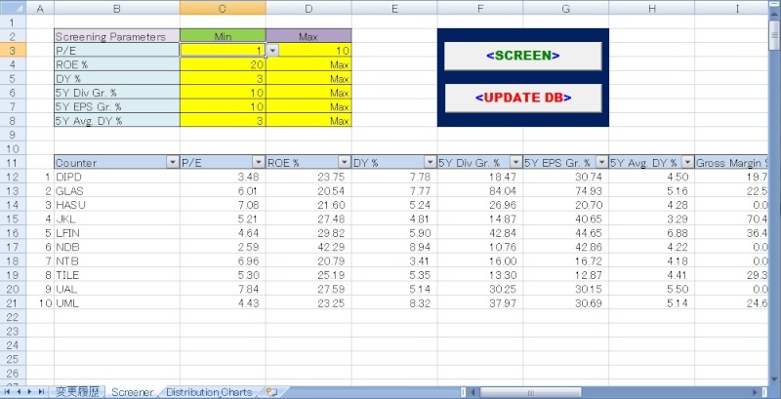Select the Screener sheet tab
The image size is (781, 399).
pyautogui.click(x=132, y=392)
